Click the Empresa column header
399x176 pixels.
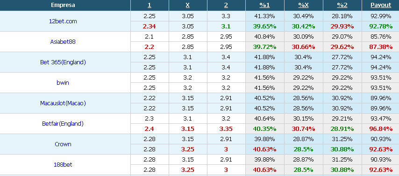[63, 5]
